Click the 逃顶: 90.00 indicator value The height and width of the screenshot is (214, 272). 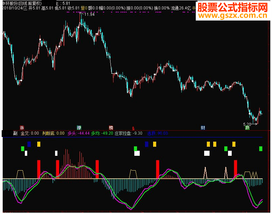tap(157, 133)
